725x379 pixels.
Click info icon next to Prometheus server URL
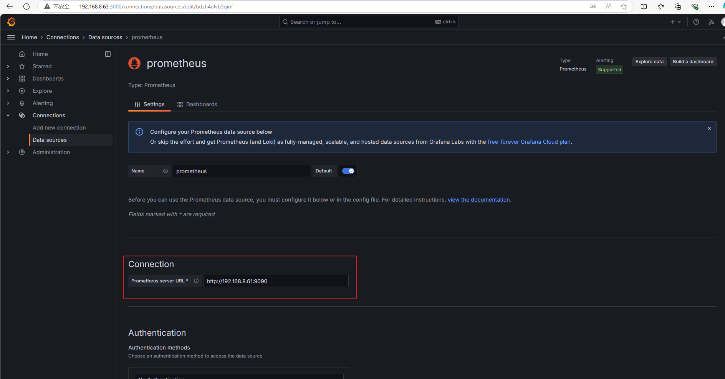tap(196, 281)
